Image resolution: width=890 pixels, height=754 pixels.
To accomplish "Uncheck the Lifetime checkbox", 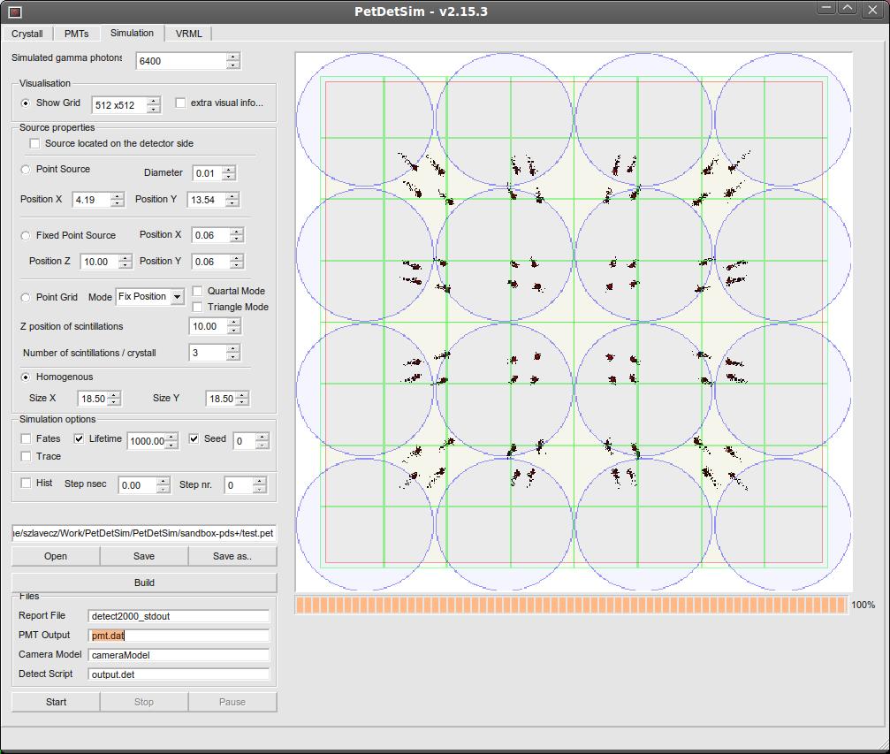I will pos(79,439).
